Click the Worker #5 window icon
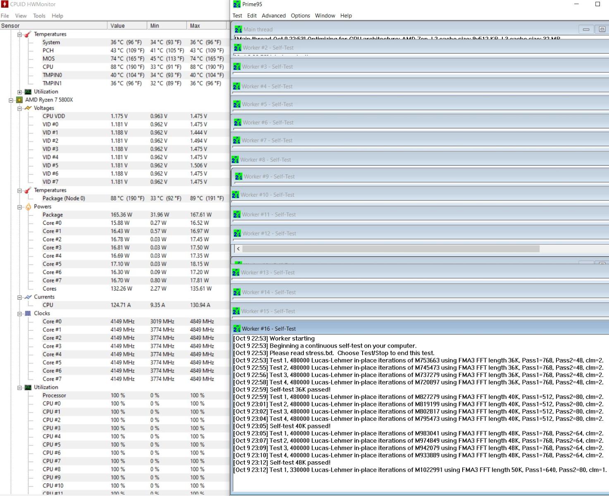The width and height of the screenshot is (609, 496). click(x=237, y=104)
